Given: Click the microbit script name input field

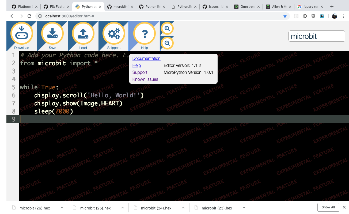Looking at the screenshot, I should tap(317, 36).
